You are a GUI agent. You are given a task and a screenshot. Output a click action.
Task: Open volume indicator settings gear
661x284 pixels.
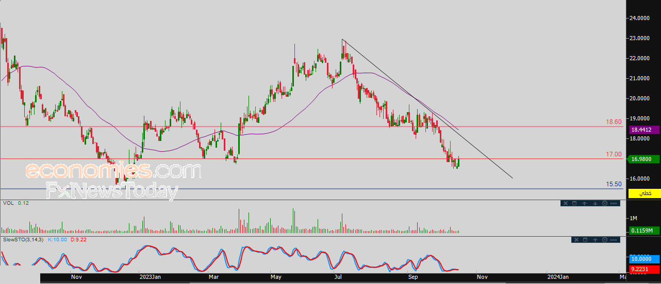click(x=605, y=203)
